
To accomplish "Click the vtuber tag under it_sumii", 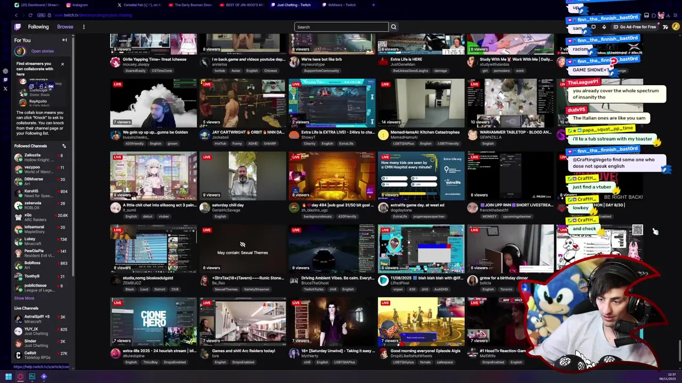I will coord(164,217).
